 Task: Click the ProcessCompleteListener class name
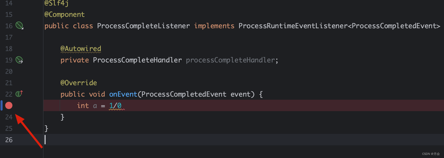pyautogui.click(x=143, y=26)
